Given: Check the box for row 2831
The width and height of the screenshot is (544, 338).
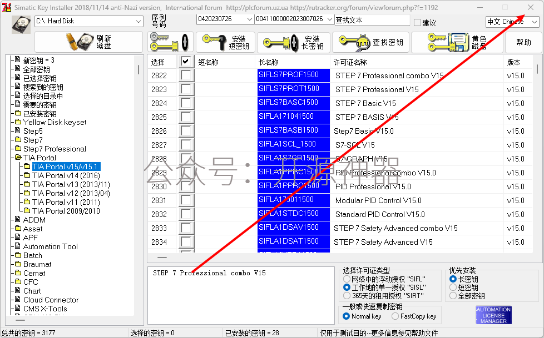Looking at the screenshot, I should click(x=186, y=200).
